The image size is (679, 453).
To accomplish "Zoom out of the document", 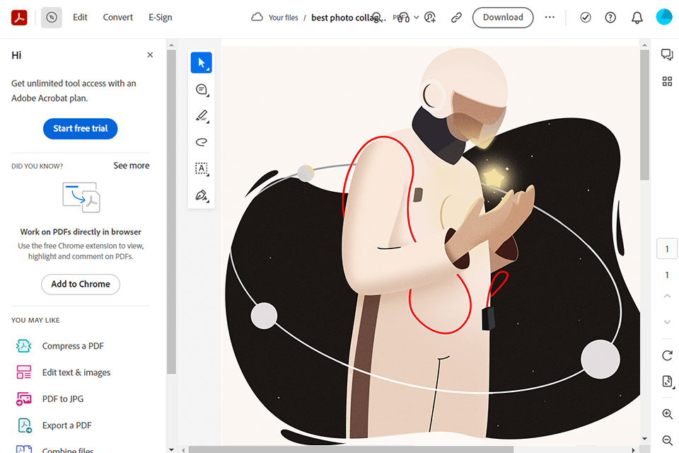I will 667,440.
